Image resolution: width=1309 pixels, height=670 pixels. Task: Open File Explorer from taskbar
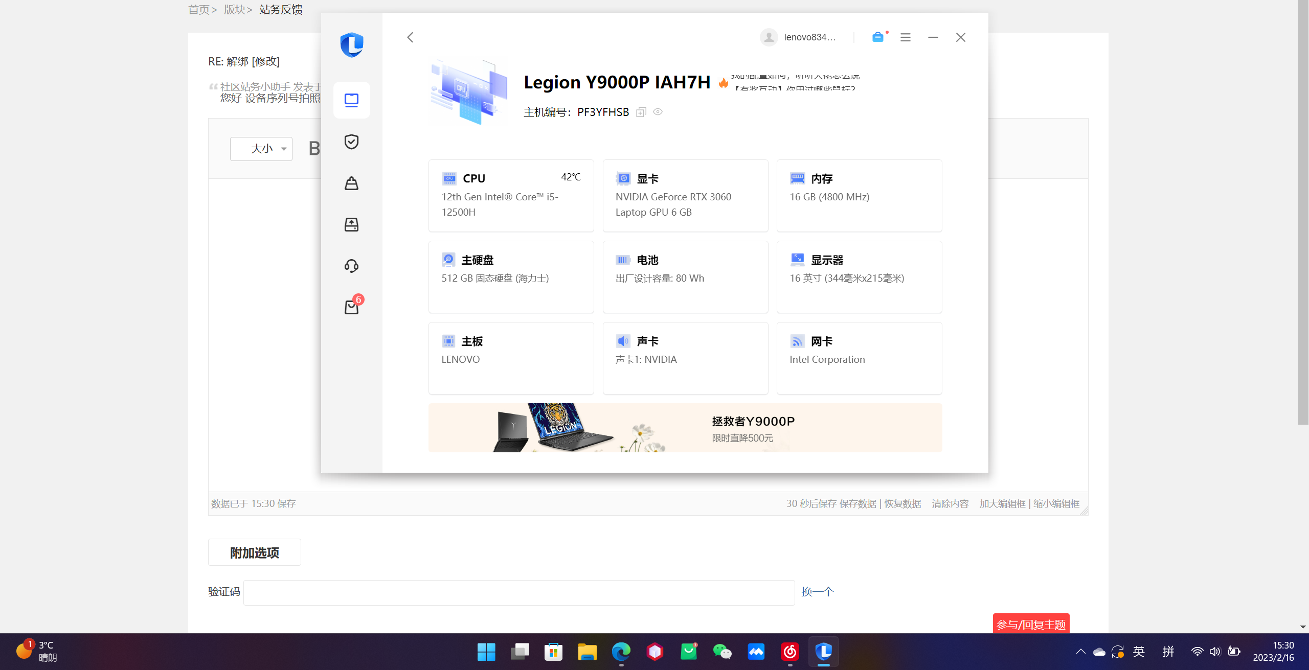click(587, 652)
